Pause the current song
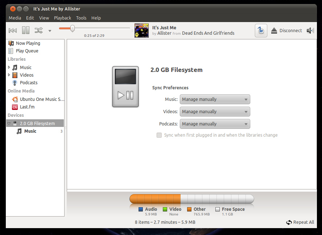 (26, 31)
